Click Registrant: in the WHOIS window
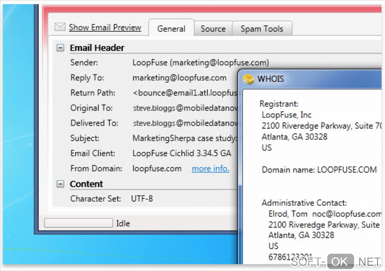Image resolution: width=385 pixels, height=271 pixels. (279, 104)
